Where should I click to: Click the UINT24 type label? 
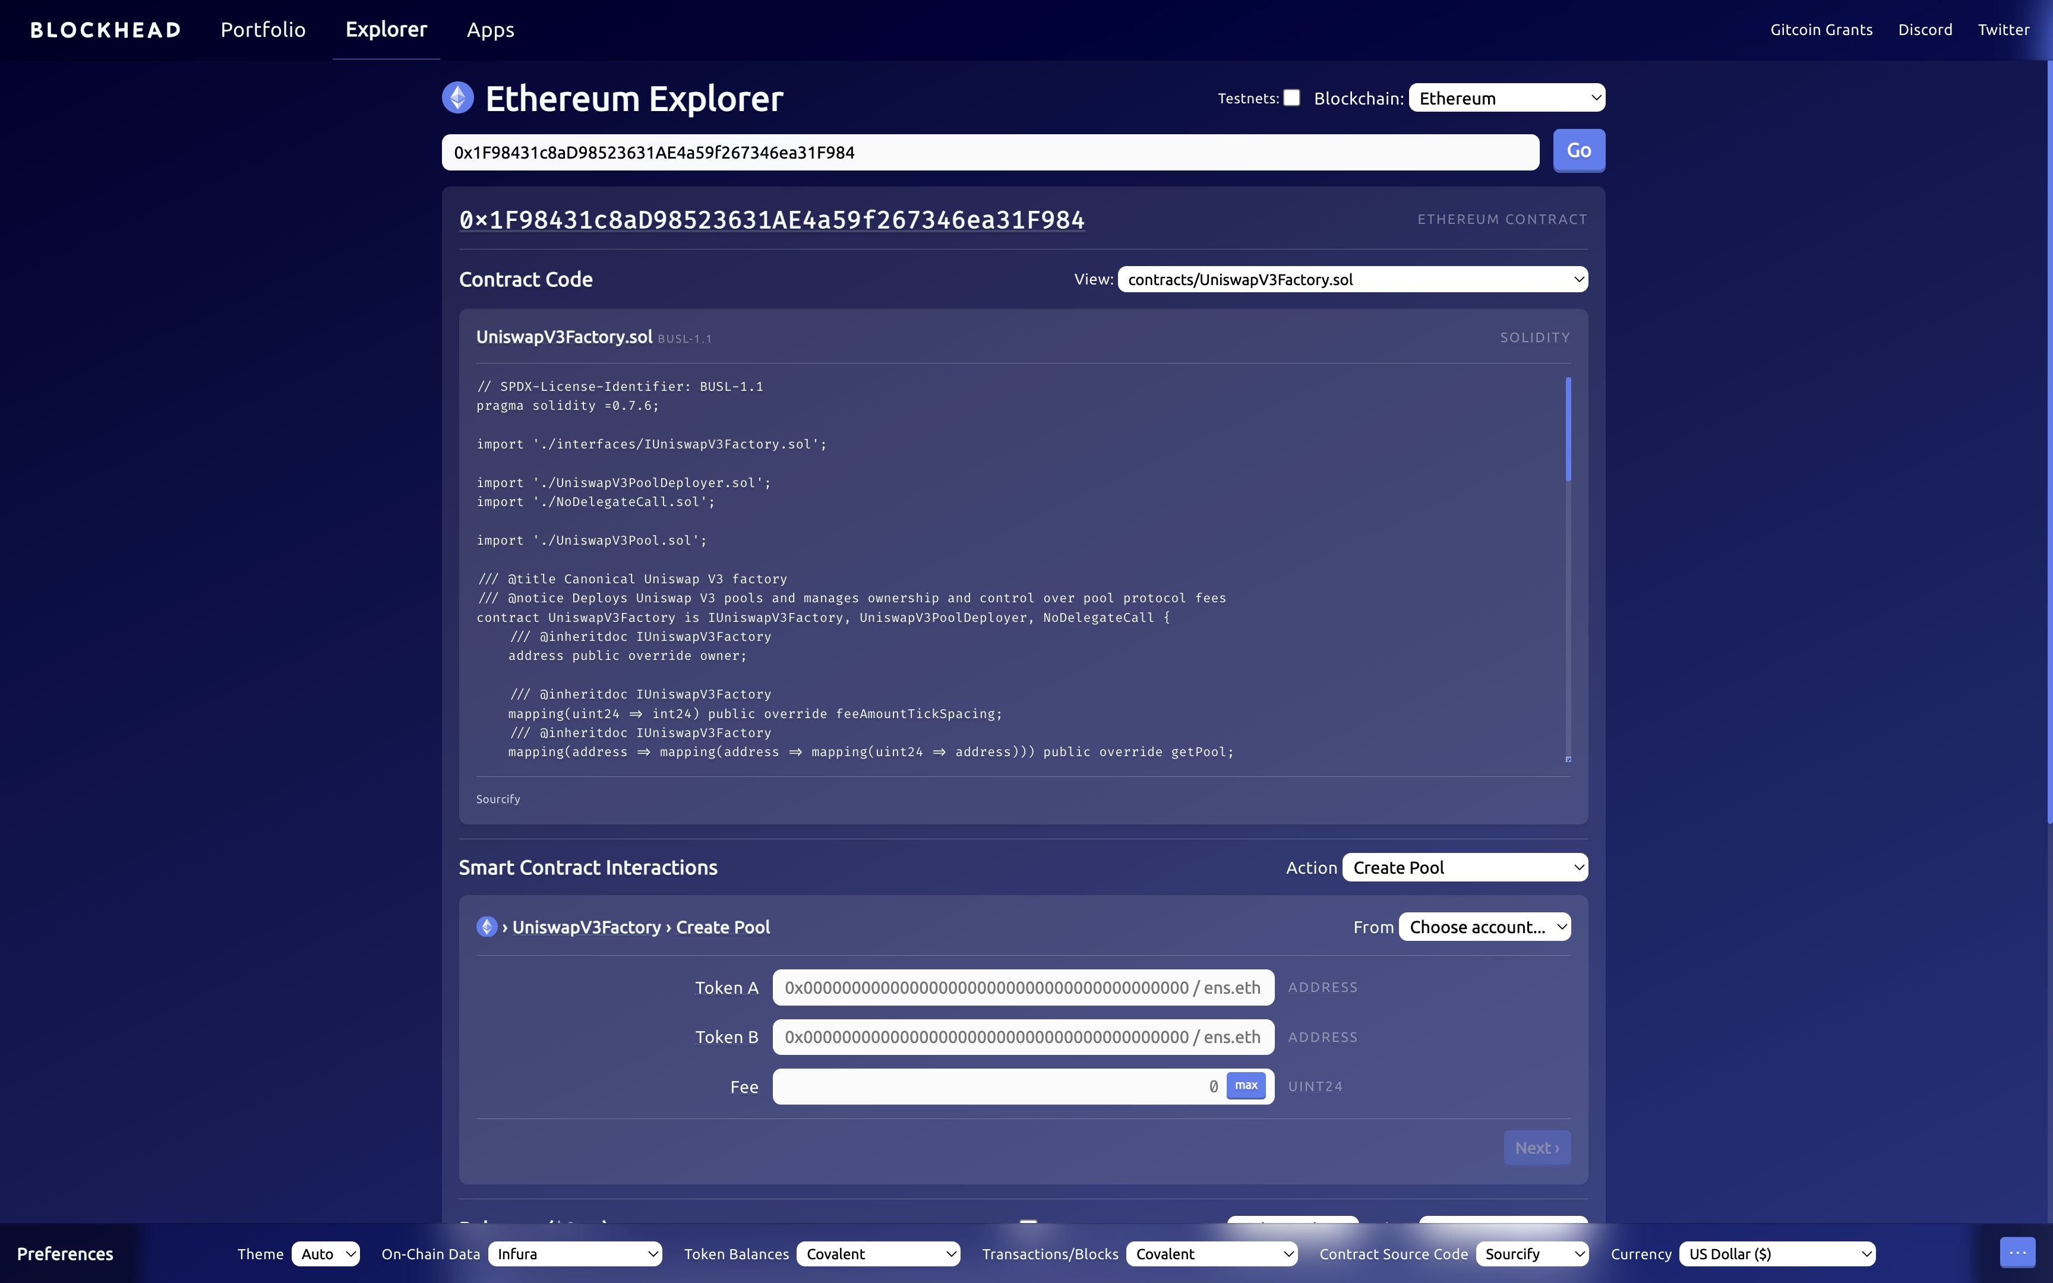click(x=1315, y=1086)
